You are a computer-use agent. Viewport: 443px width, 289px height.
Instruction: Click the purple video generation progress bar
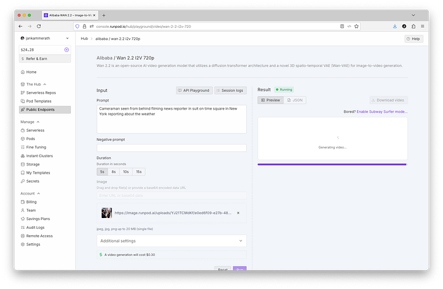[x=332, y=164]
